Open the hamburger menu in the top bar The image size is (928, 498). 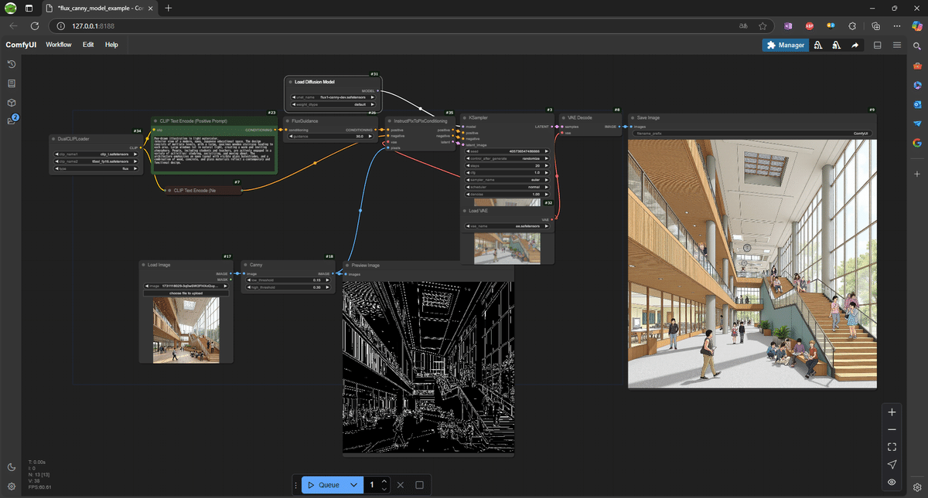tap(897, 45)
